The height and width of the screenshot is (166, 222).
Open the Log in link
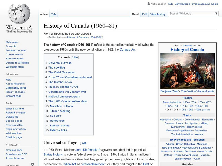215,4
